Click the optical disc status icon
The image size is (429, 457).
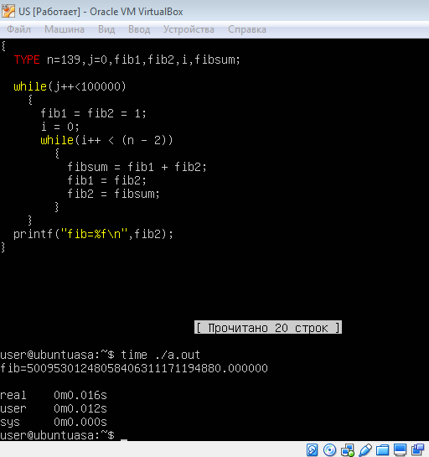tap(329, 449)
